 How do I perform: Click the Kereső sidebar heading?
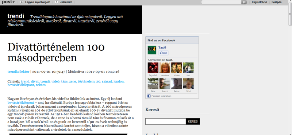pos(152,110)
